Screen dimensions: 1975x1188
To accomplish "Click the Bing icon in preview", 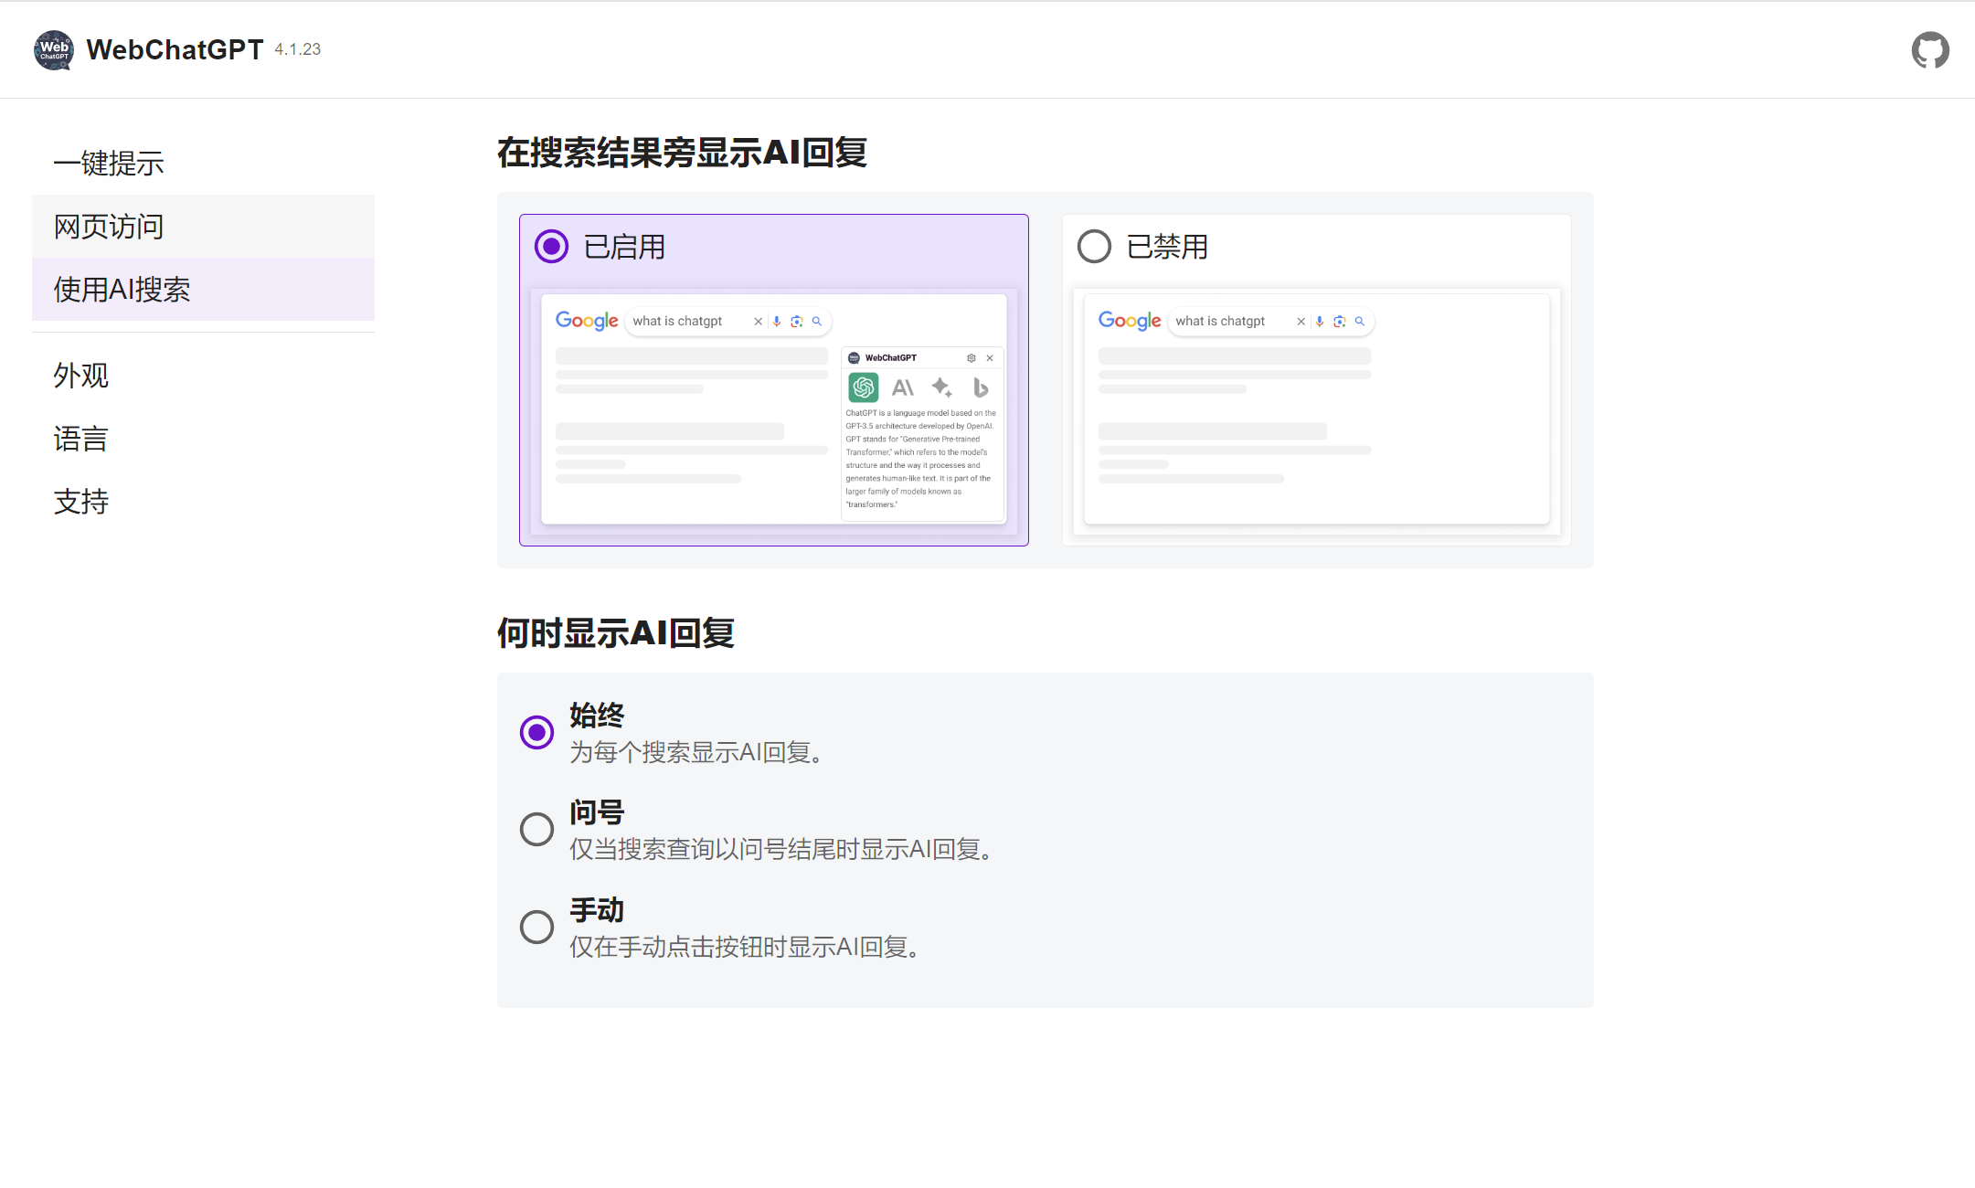I will coord(981,387).
